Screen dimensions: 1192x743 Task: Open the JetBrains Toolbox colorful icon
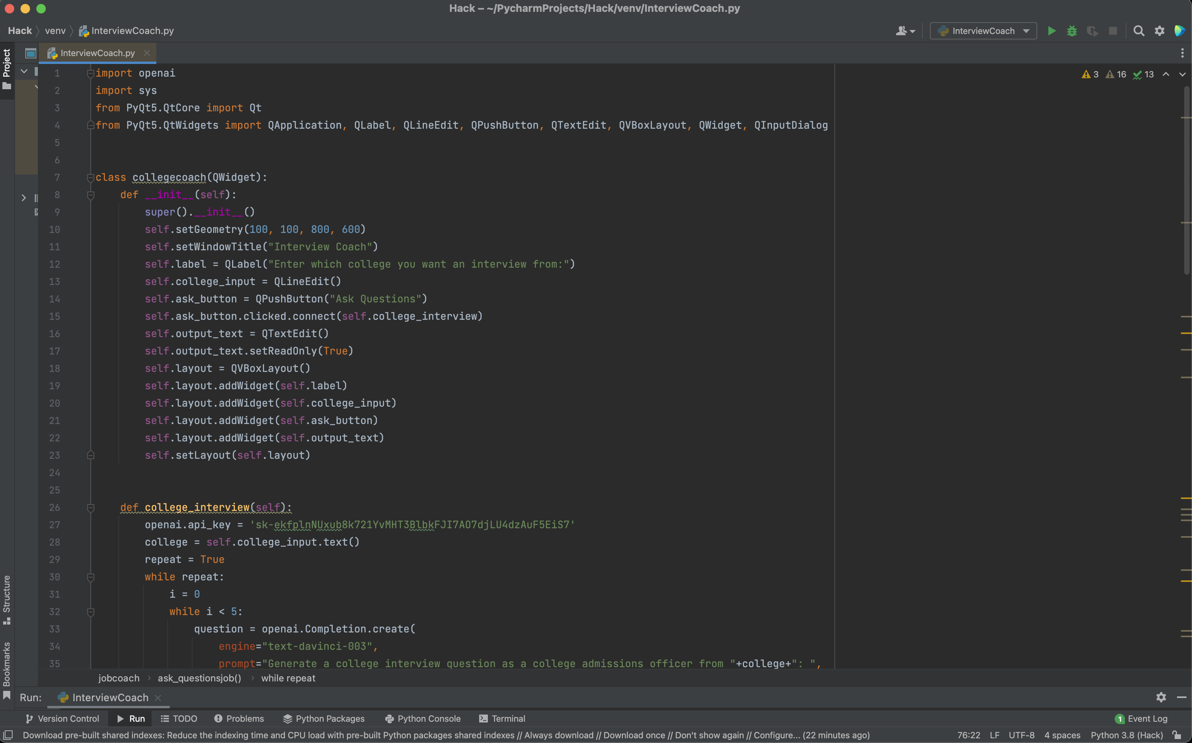1179,31
